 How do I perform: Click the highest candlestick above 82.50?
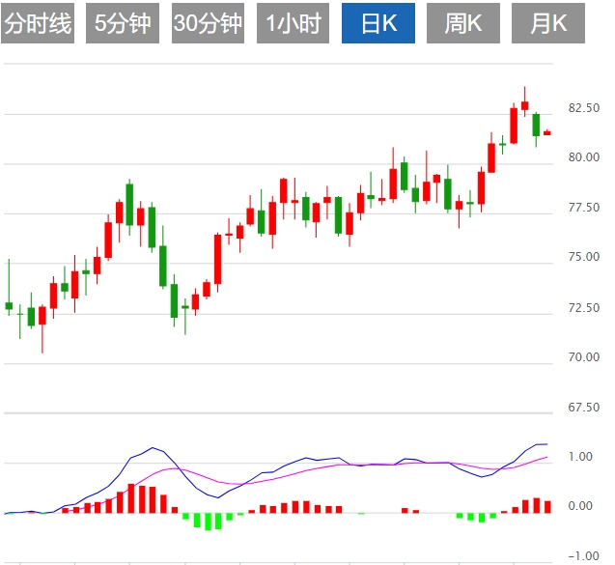(524, 104)
